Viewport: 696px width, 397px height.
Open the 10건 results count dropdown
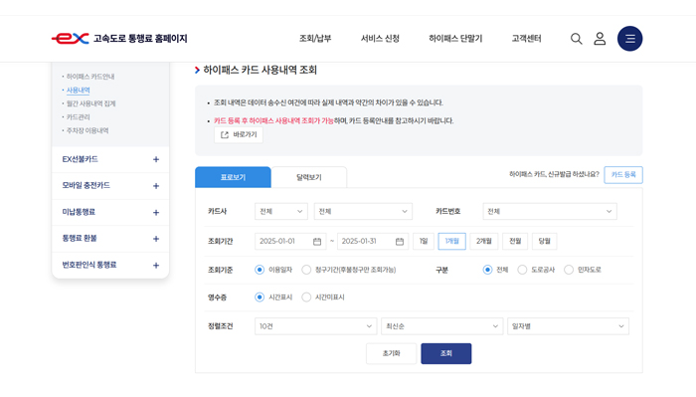tap(315, 326)
